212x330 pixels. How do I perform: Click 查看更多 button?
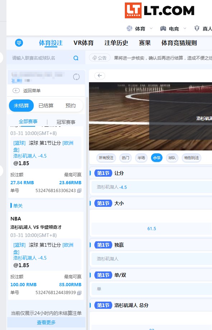click(46, 322)
